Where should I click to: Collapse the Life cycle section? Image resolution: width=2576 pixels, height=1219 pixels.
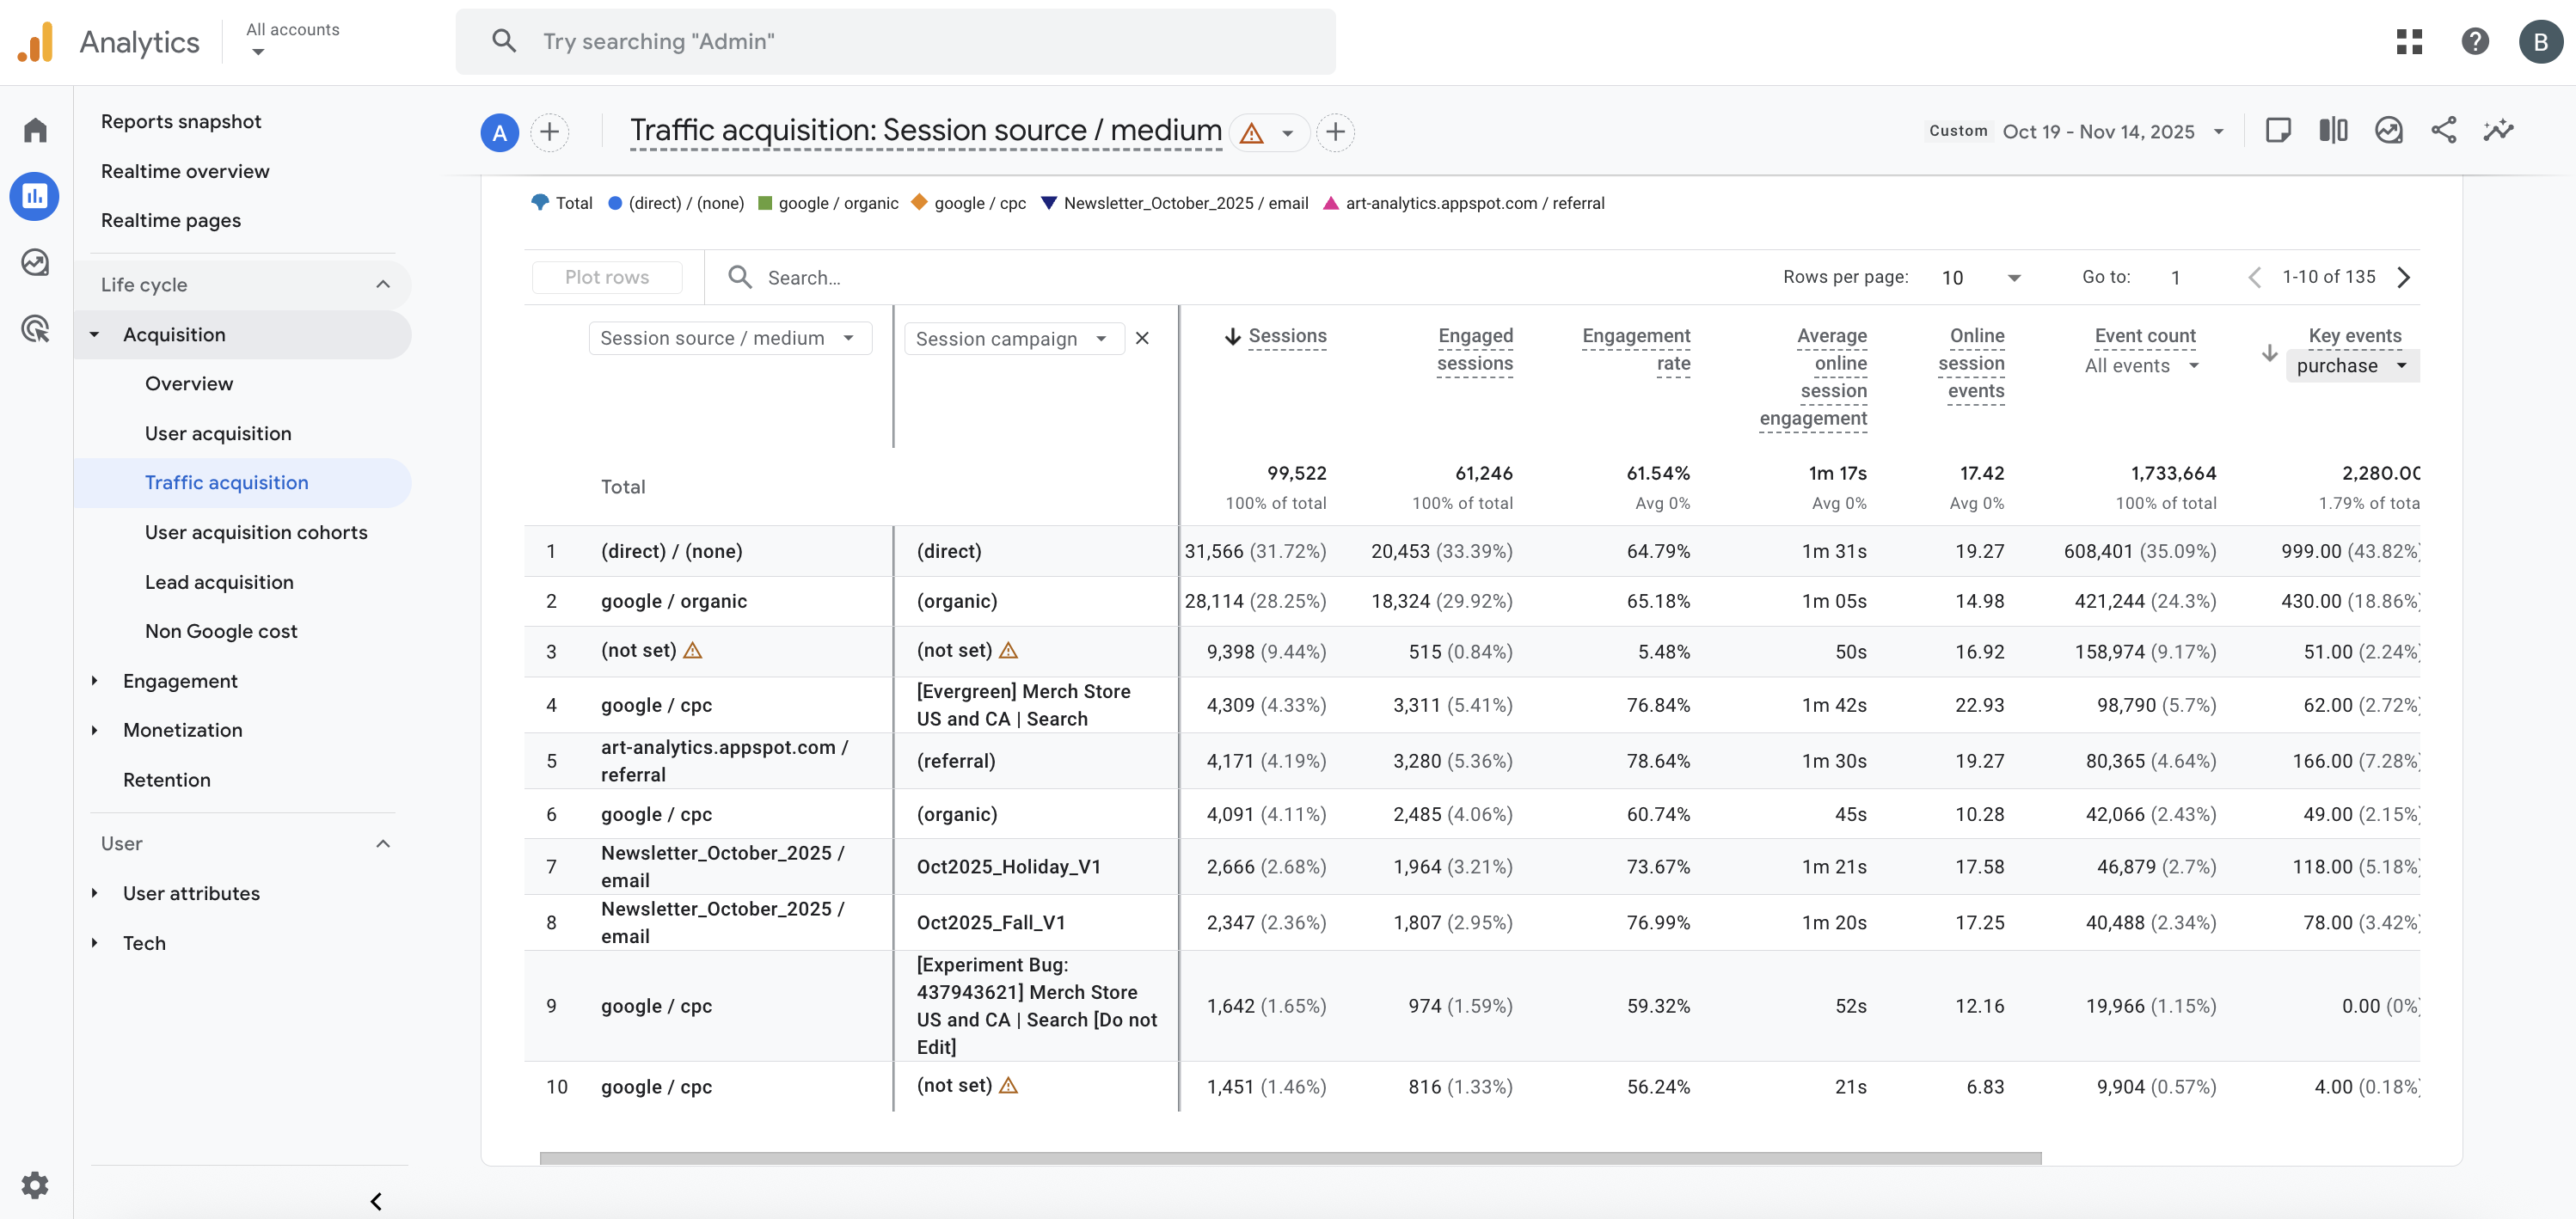tap(383, 285)
